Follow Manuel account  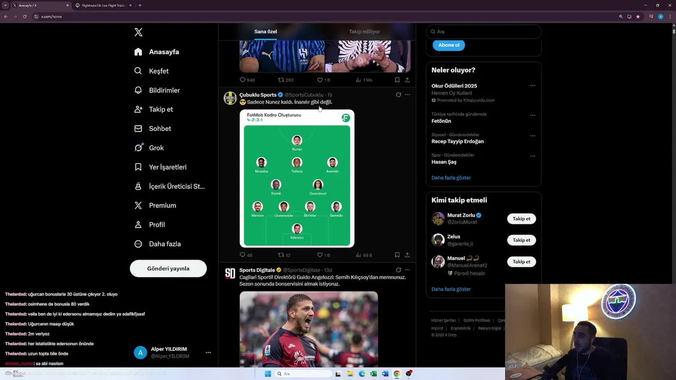(521, 262)
